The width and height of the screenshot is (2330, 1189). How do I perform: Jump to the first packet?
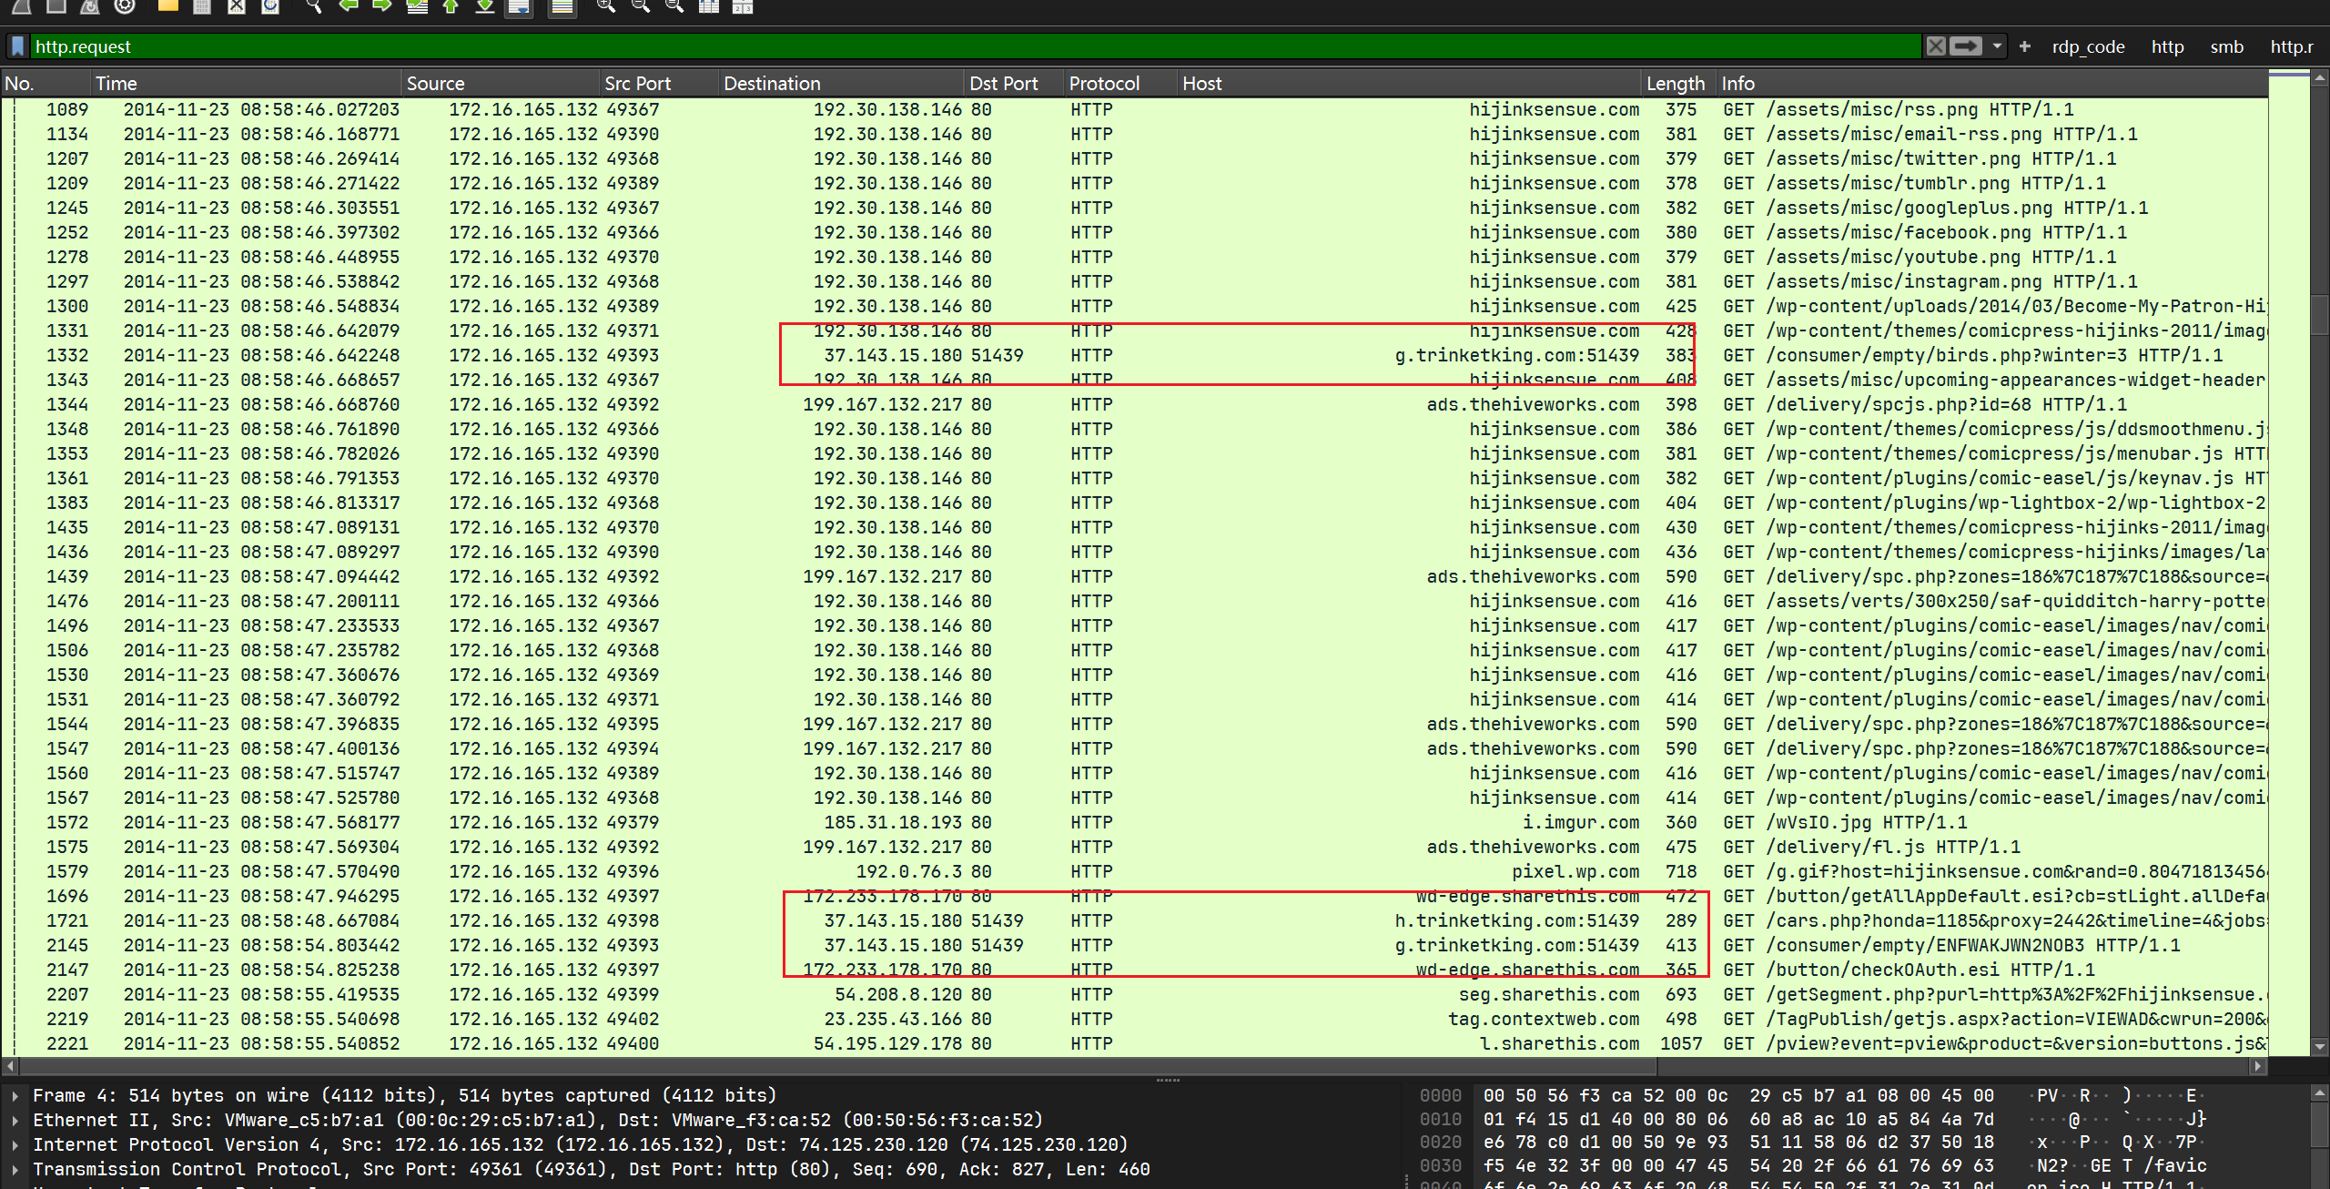451,6
